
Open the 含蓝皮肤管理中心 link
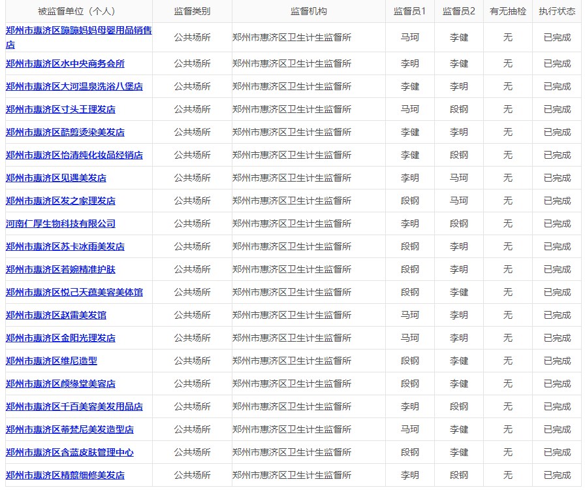(70, 452)
